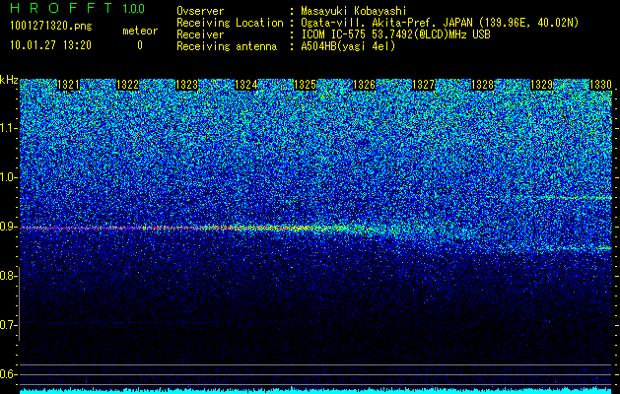Click the 1.1 frequency axis label
Viewport: 620px width, 394px height.
pyautogui.click(x=9, y=128)
